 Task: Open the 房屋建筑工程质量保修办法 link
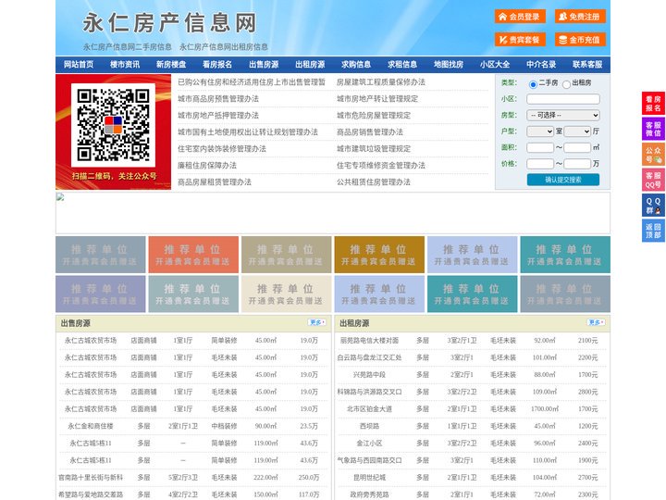[x=381, y=82]
